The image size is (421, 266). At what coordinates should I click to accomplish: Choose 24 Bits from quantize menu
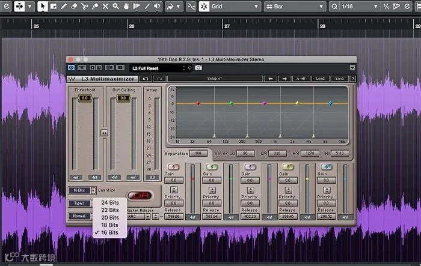[x=110, y=202]
